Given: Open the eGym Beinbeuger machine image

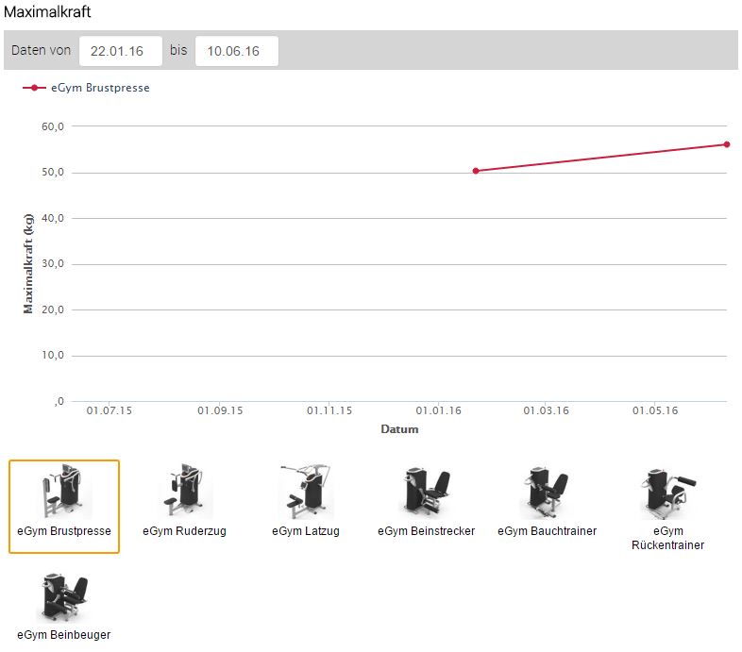Looking at the screenshot, I should 64,594.
